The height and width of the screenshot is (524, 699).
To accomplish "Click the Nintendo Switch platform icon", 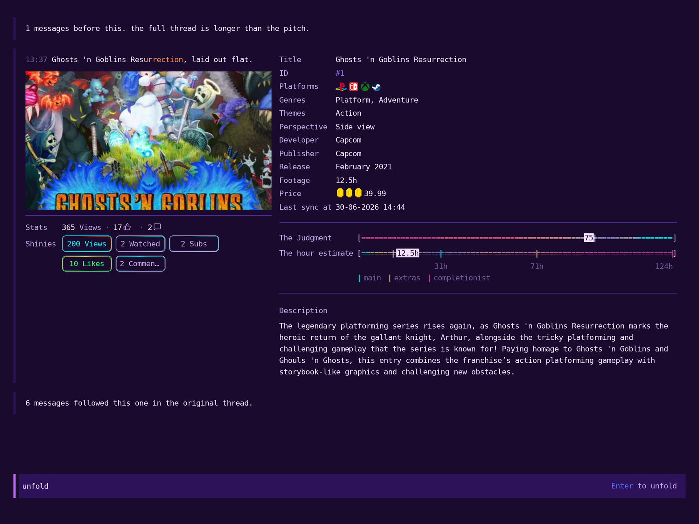I will 353,87.
